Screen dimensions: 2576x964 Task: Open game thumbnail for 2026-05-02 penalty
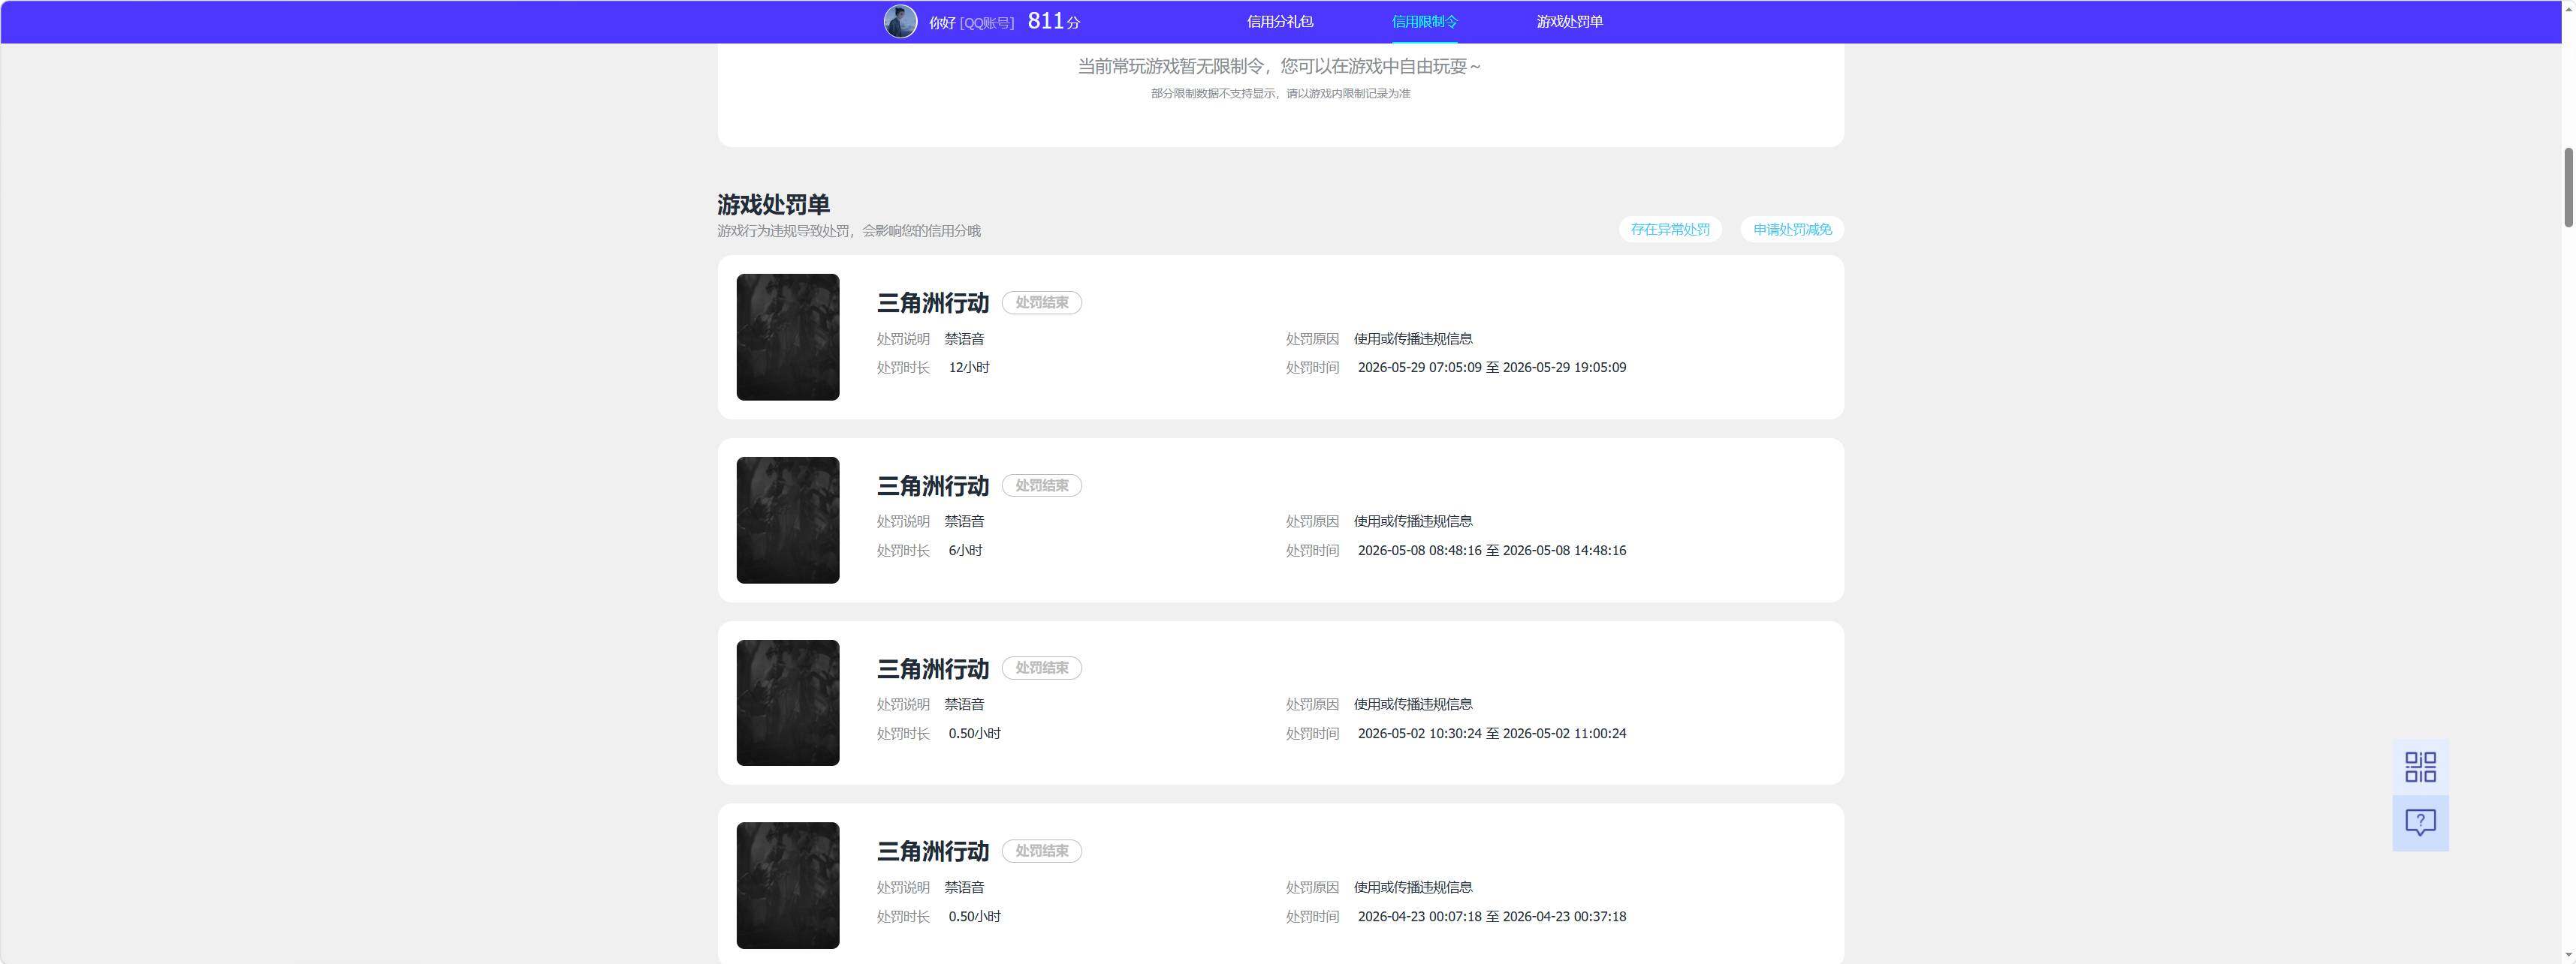click(x=788, y=703)
